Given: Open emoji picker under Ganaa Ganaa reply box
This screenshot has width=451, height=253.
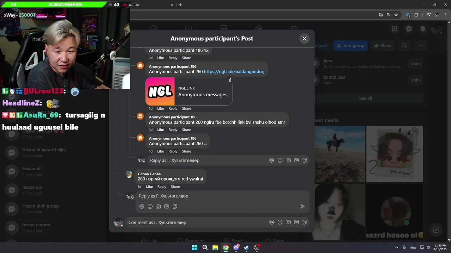Looking at the screenshot, I should click(x=150, y=206).
